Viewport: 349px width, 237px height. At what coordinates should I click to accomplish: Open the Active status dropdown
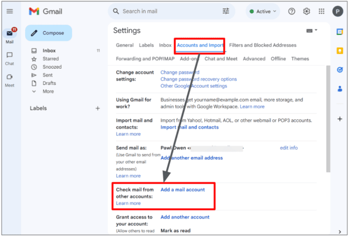[x=263, y=11]
